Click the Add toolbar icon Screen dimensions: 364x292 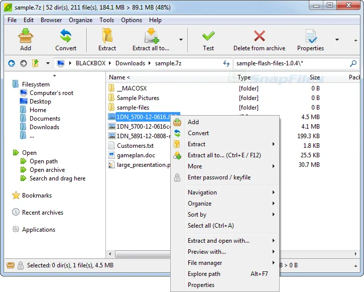[26, 36]
